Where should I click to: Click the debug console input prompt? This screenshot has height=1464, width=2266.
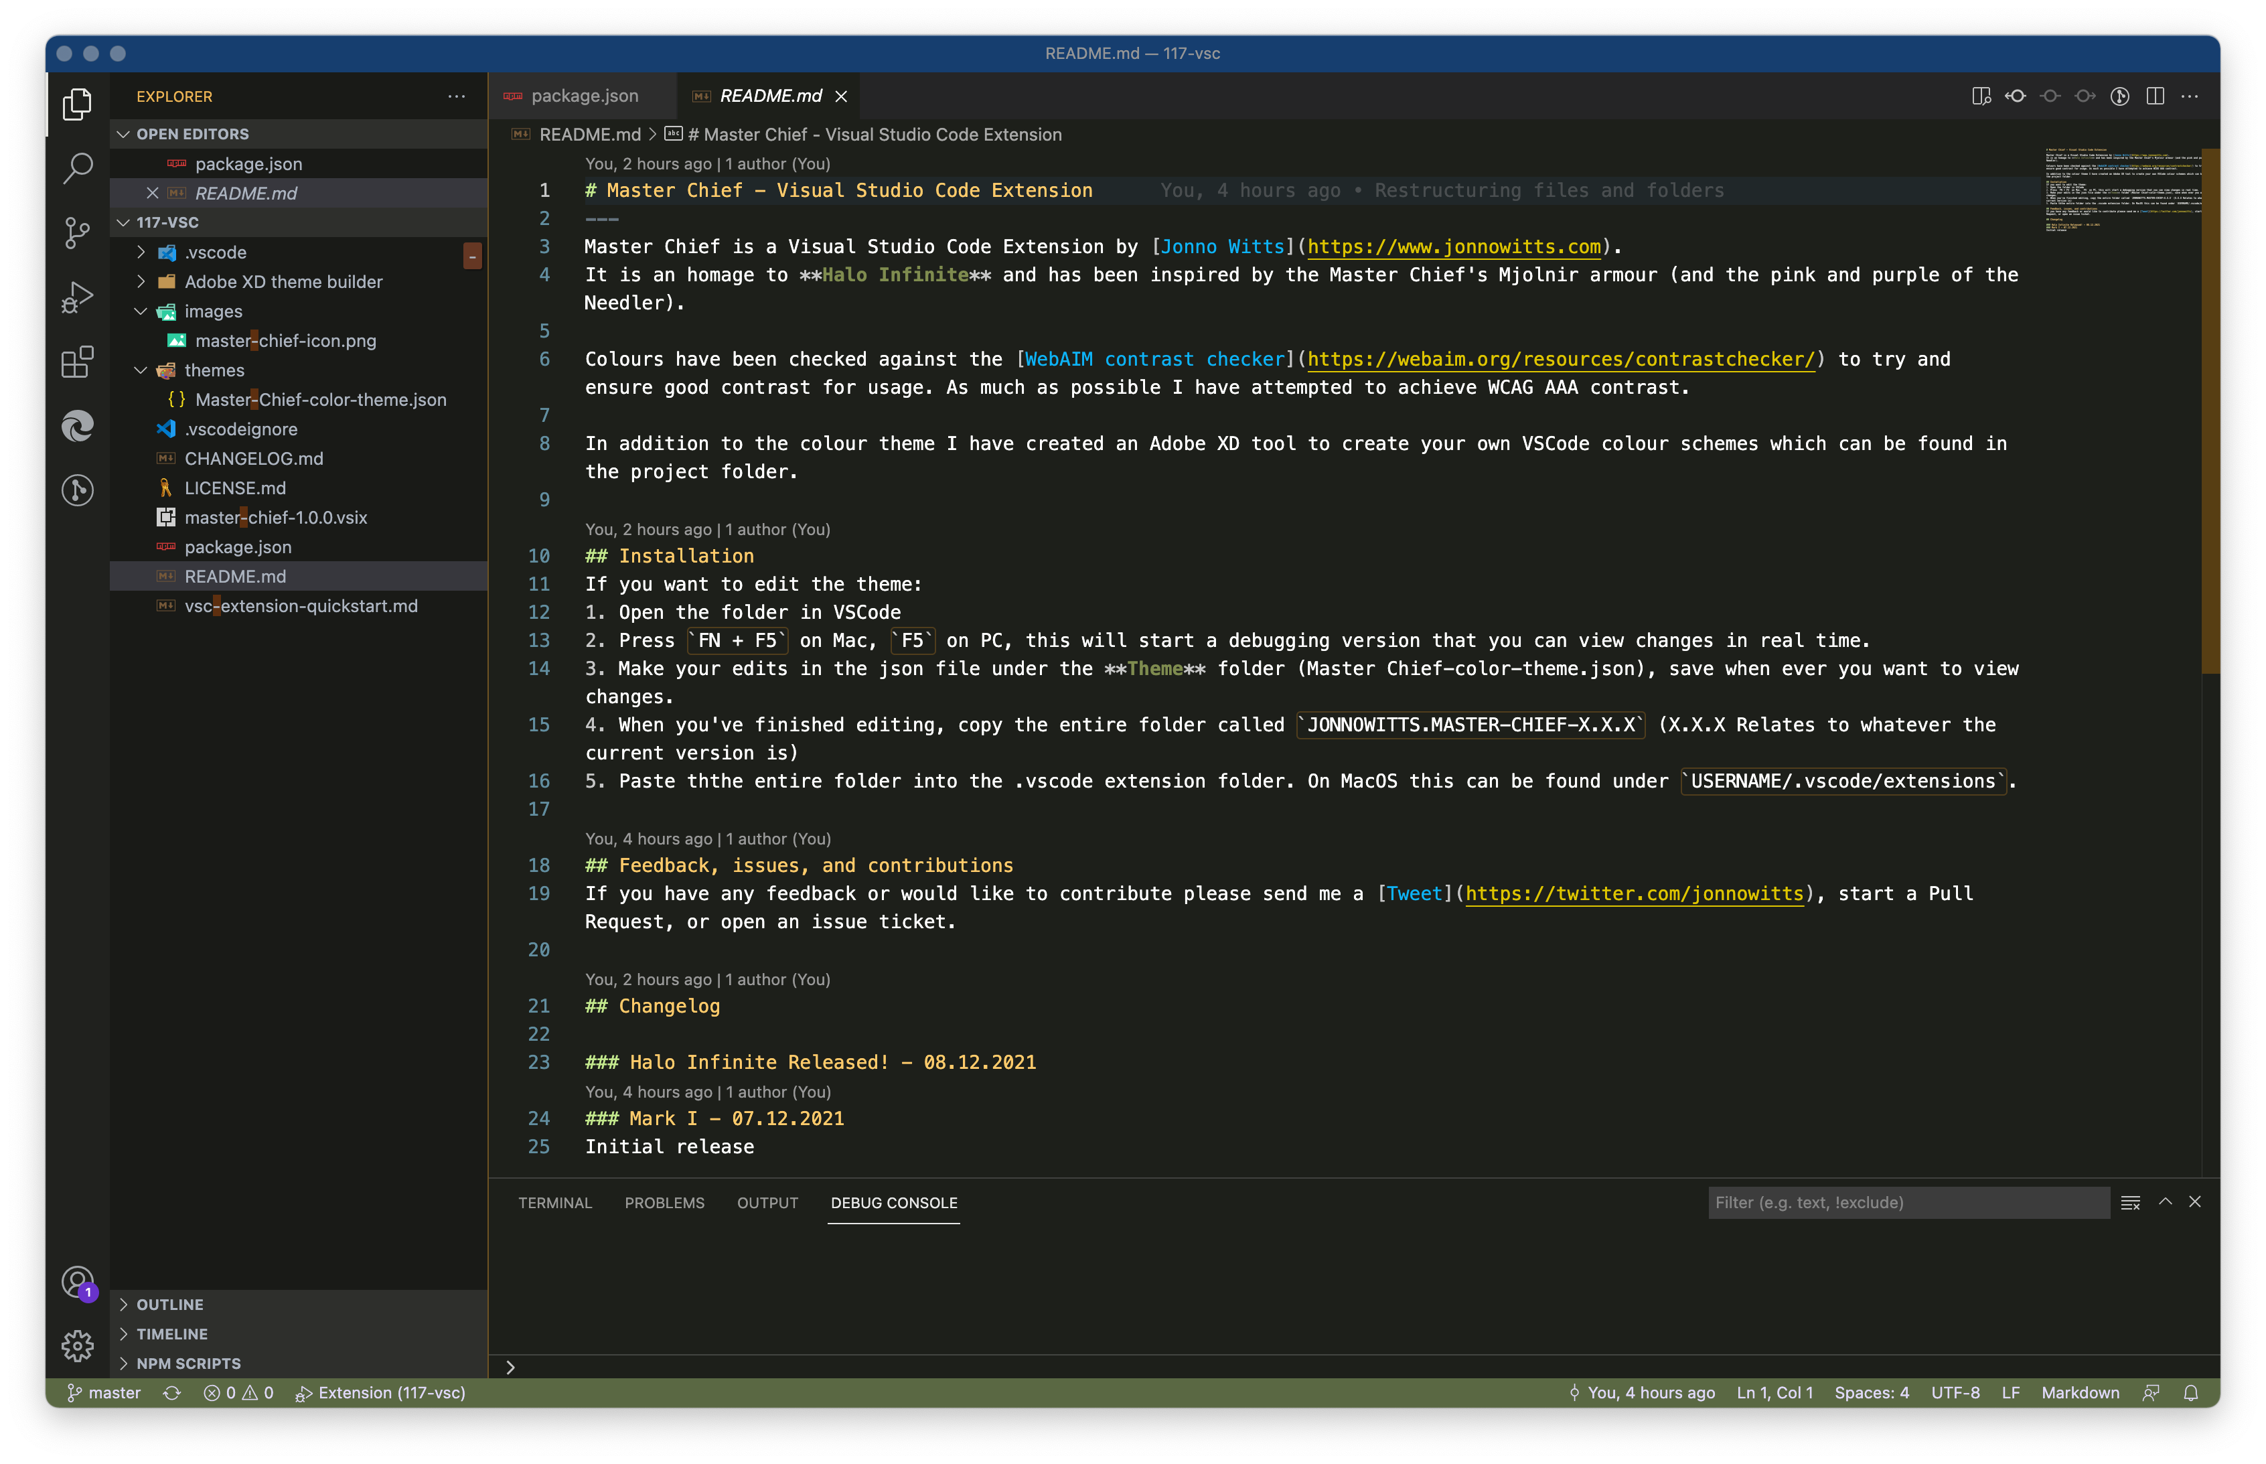1353,1367
